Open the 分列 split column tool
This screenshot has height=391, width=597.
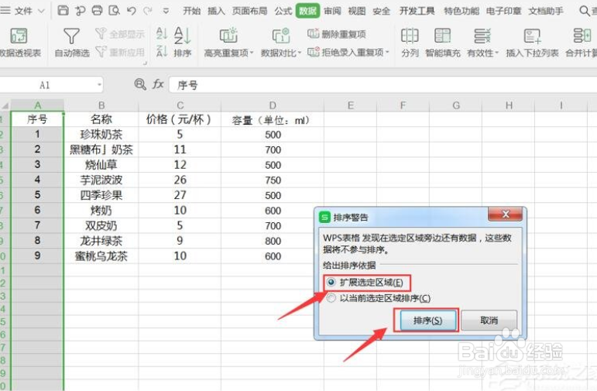coord(410,43)
